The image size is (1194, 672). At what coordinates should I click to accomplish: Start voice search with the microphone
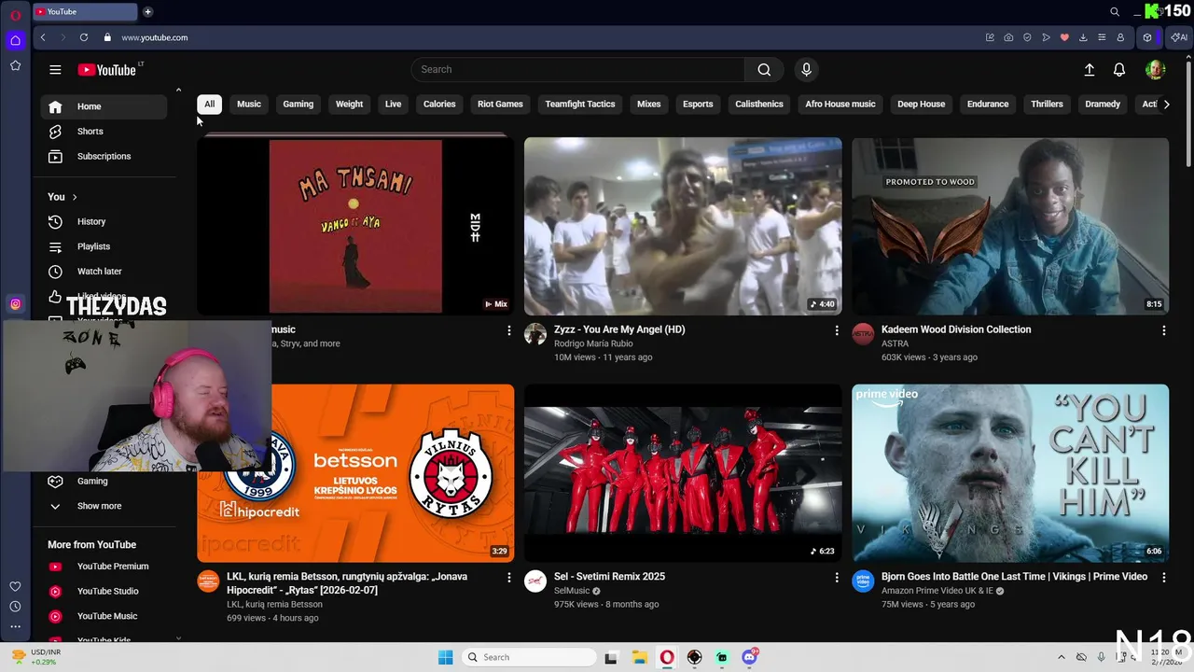[807, 69]
